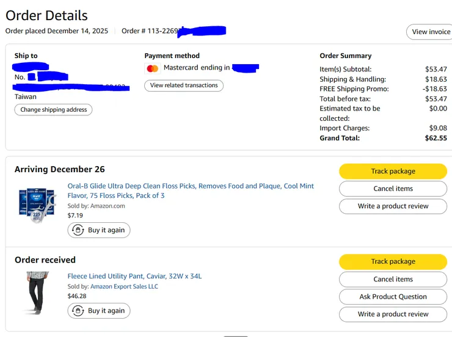This screenshot has height=337, width=452.
Task: Track package for the Fleece Lined Utility Pant
Action: (393, 262)
